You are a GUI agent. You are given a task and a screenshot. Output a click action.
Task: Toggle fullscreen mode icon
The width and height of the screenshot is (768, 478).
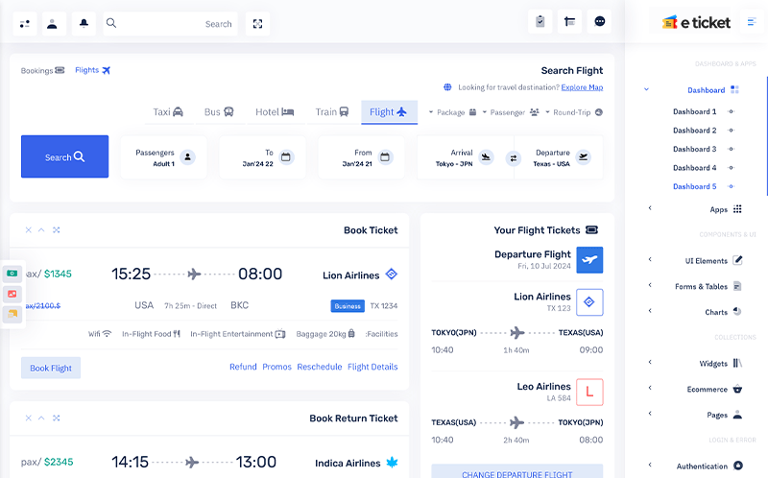tap(257, 23)
